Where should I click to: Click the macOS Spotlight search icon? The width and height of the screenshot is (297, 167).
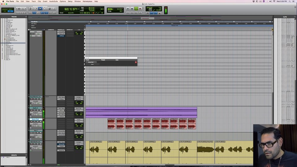pos(290,1)
